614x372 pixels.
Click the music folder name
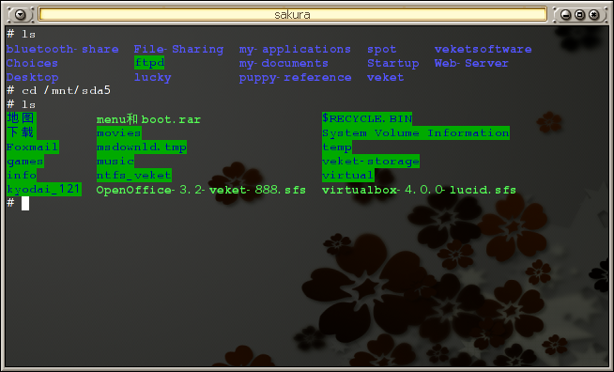(x=115, y=162)
